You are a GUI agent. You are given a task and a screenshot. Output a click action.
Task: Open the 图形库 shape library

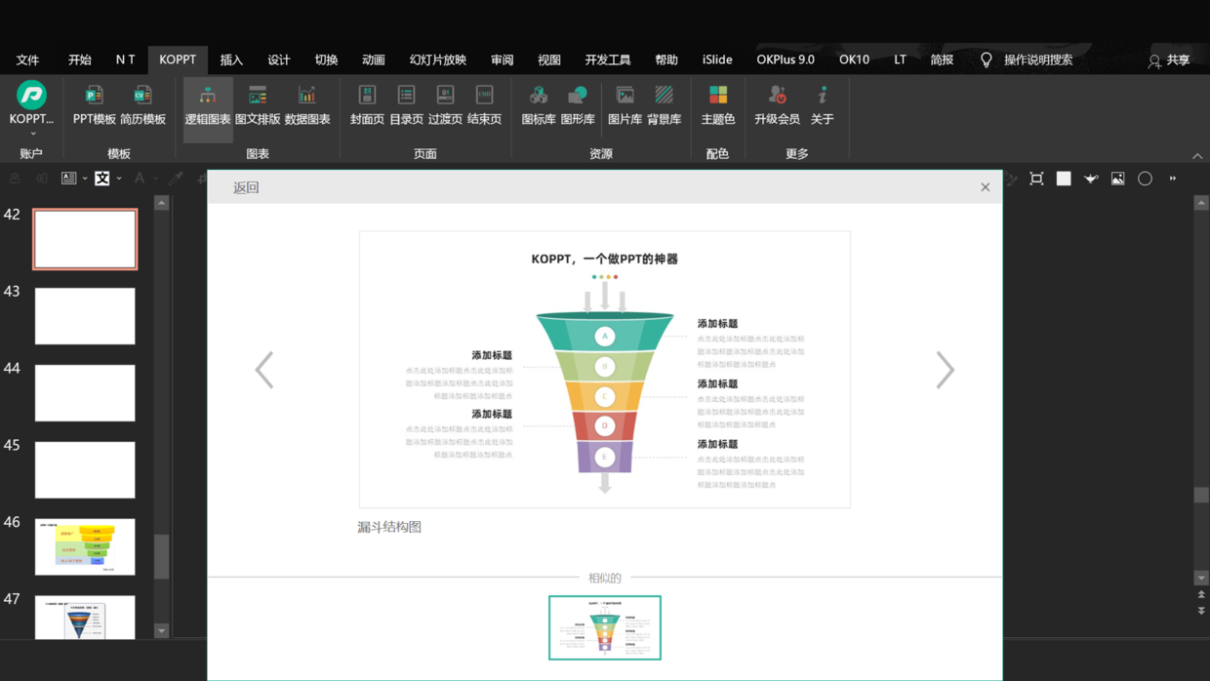coord(578,105)
